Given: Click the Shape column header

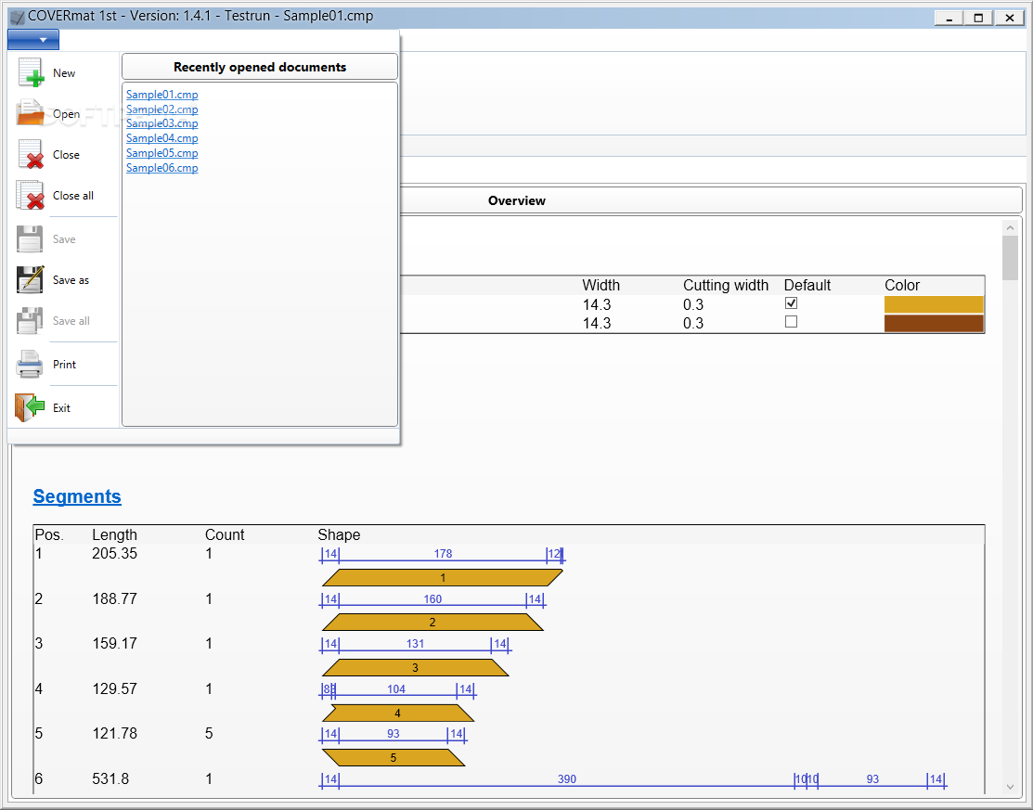Looking at the screenshot, I should [x=339, y=534].
